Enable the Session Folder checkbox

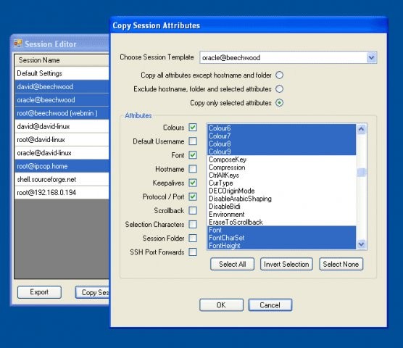pos(193,239)
